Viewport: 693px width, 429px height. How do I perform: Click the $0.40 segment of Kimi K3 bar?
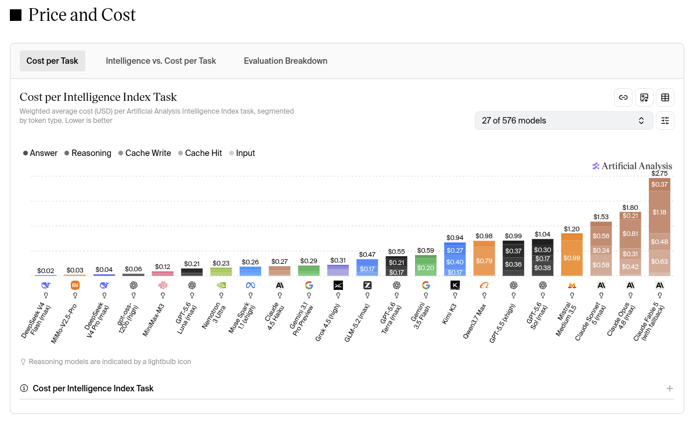(x=455, y=261)
